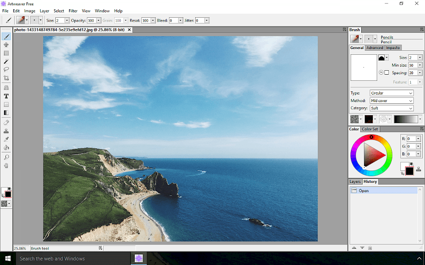Select the Lasso tool

[x=6, y=69]
